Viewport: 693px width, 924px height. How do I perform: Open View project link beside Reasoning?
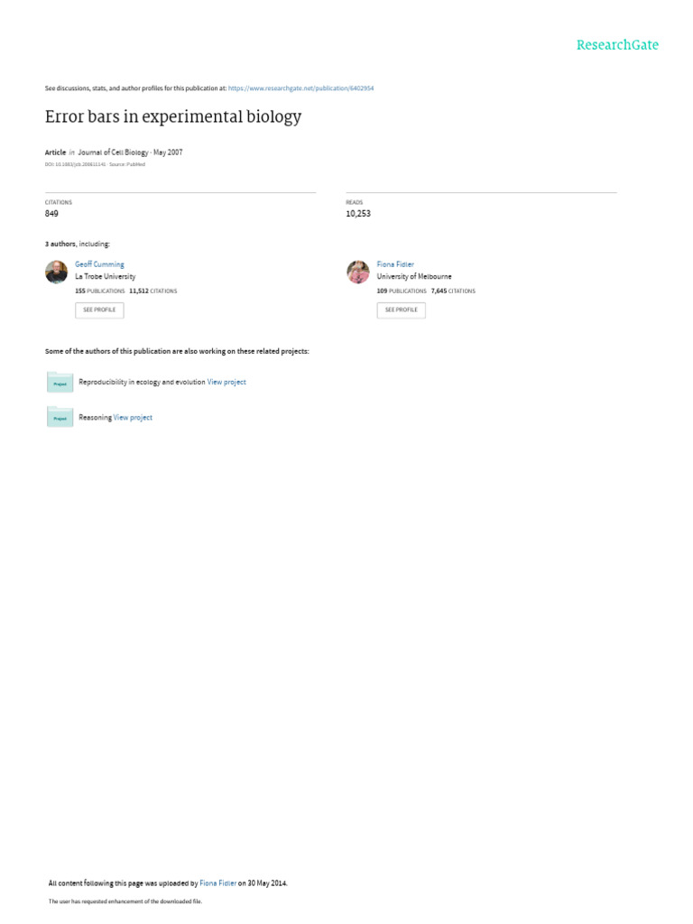[133, 418]
